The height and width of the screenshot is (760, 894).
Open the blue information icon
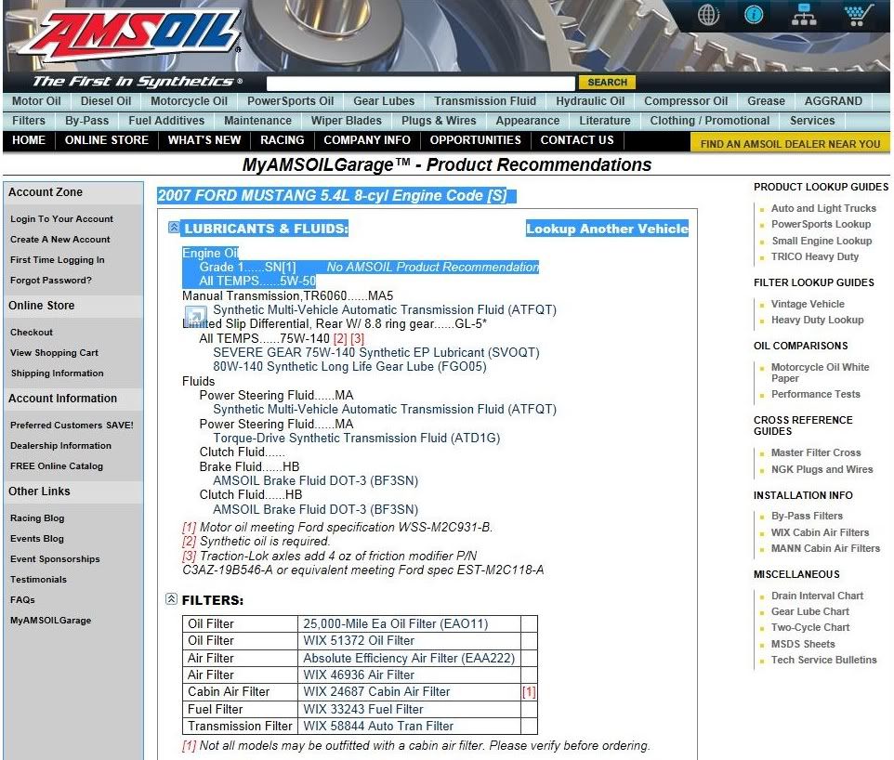754,14
